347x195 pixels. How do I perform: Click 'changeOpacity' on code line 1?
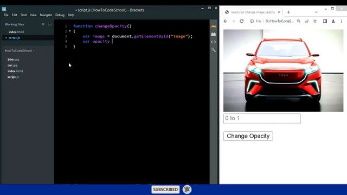[x=111, y=26]
